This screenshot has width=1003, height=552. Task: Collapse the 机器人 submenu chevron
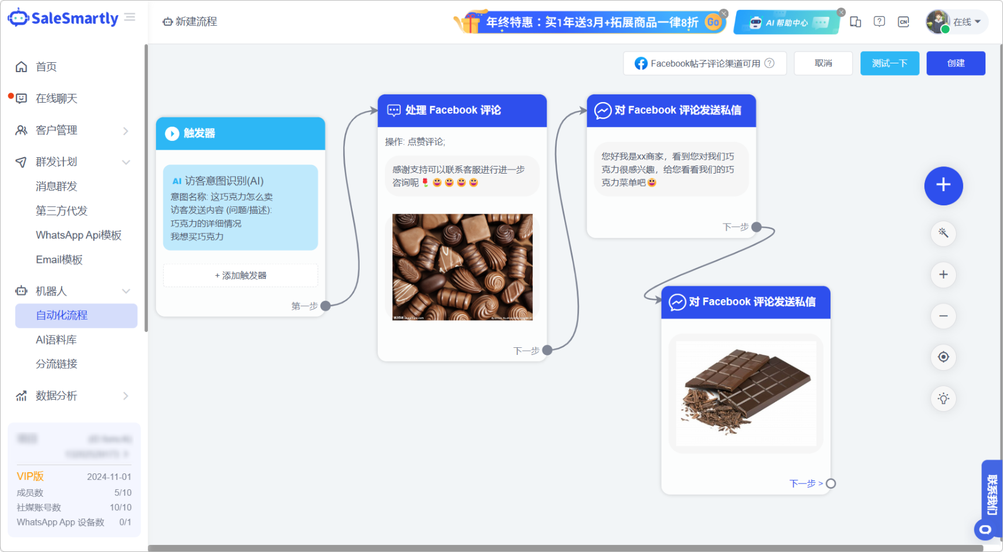tap(126, 292)
